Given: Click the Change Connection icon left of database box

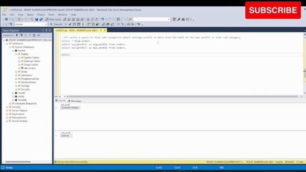Looking at the screenshot, I should tap(11, 24).
